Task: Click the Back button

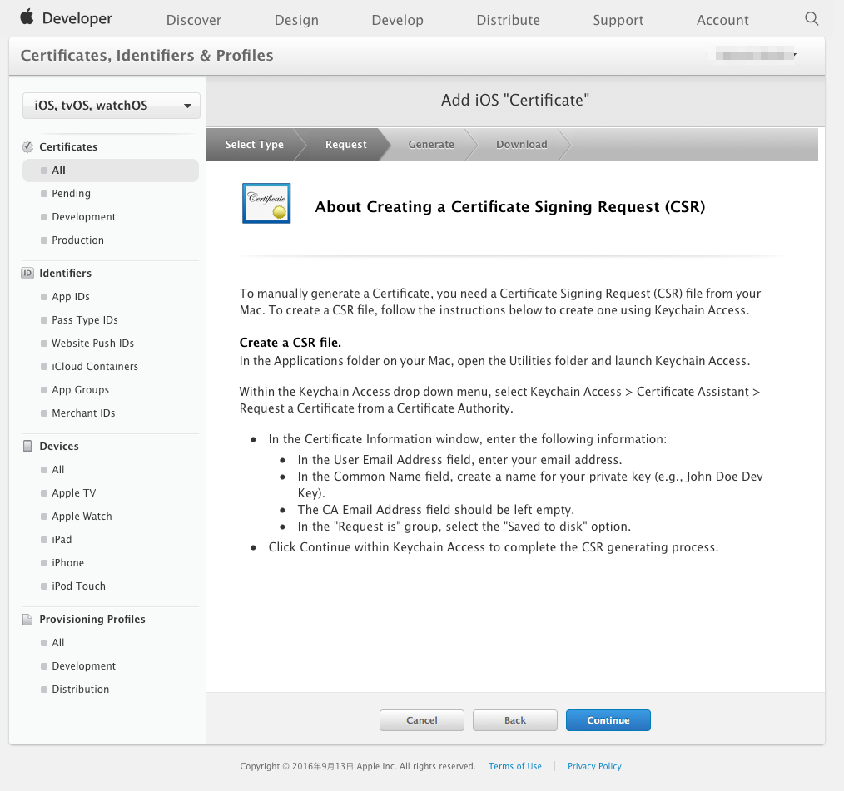Action: [515, 720]
